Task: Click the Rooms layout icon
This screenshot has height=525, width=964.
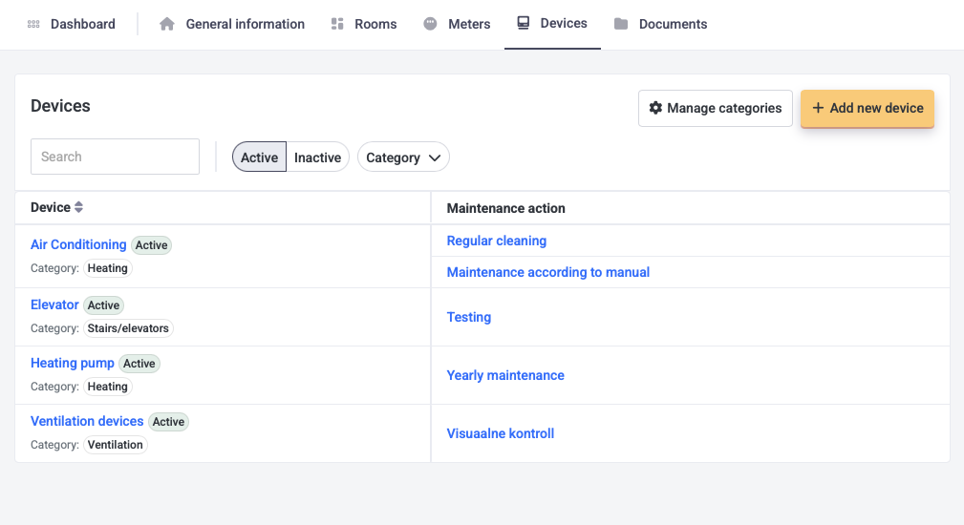Action: point(337,24)
